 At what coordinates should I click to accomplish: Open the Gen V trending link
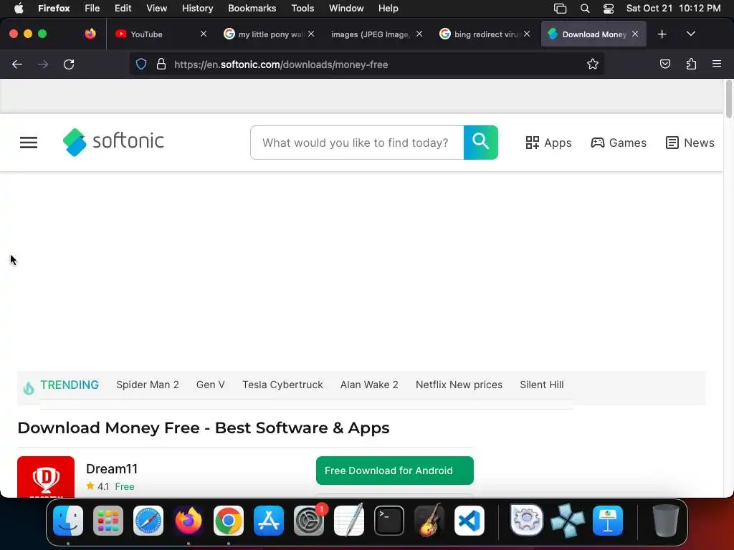(x=210, y=385)
